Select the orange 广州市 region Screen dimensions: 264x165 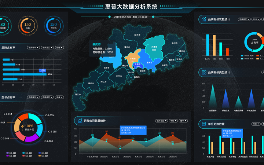coord(133,59)
